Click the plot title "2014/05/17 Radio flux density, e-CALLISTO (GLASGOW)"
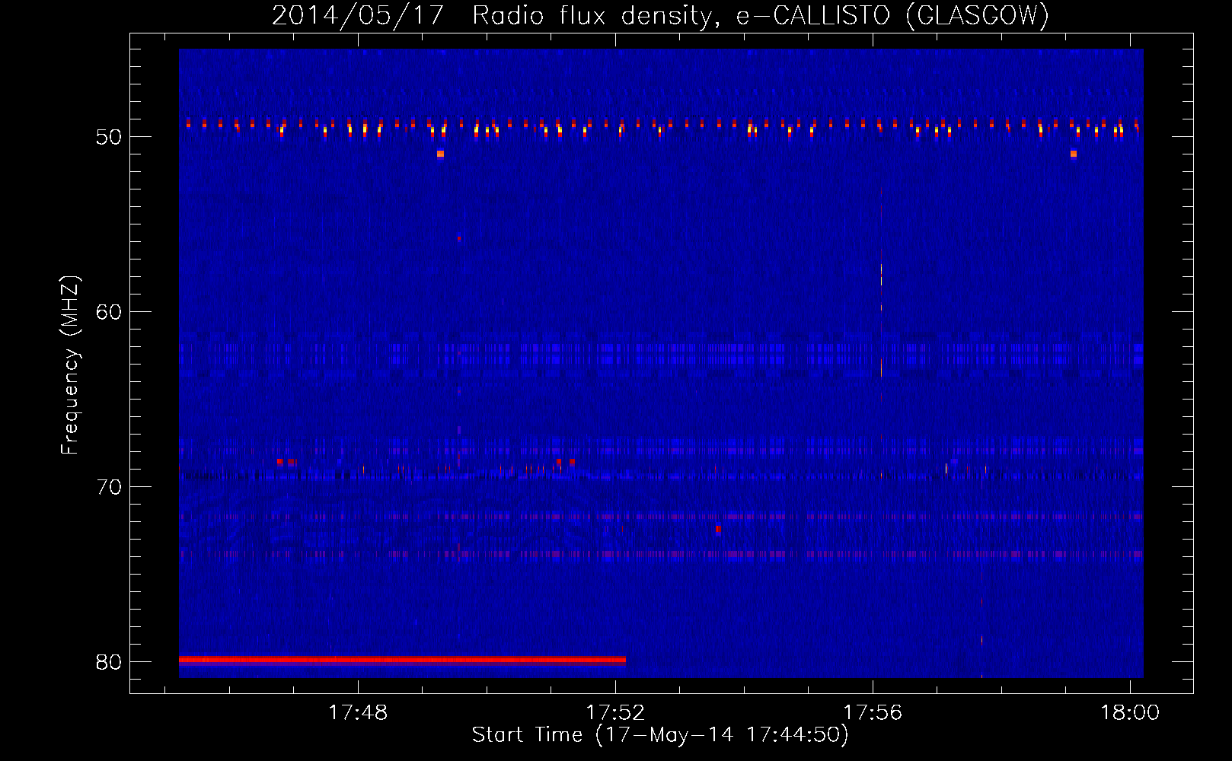This screenshot has height=761, width=1232. pos(660,15)
